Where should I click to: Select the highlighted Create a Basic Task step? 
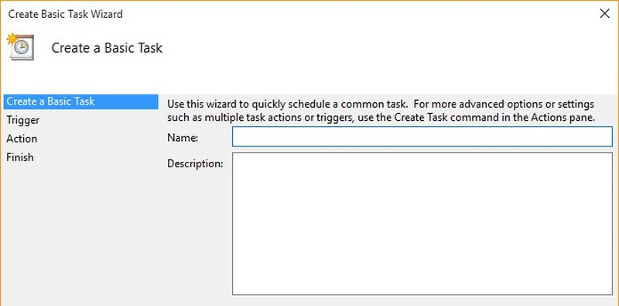(x=80, y=101)
